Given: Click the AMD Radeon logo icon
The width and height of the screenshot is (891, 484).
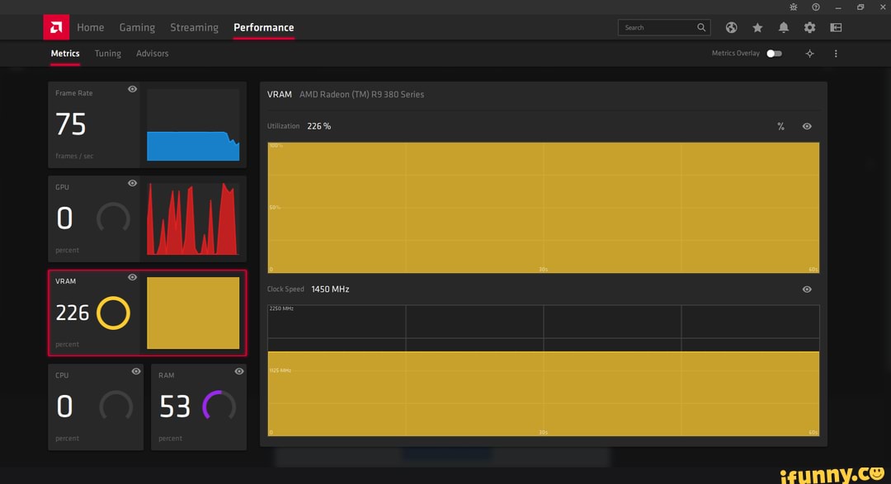Looking at the screenshot, I should [x=56, y=26].
